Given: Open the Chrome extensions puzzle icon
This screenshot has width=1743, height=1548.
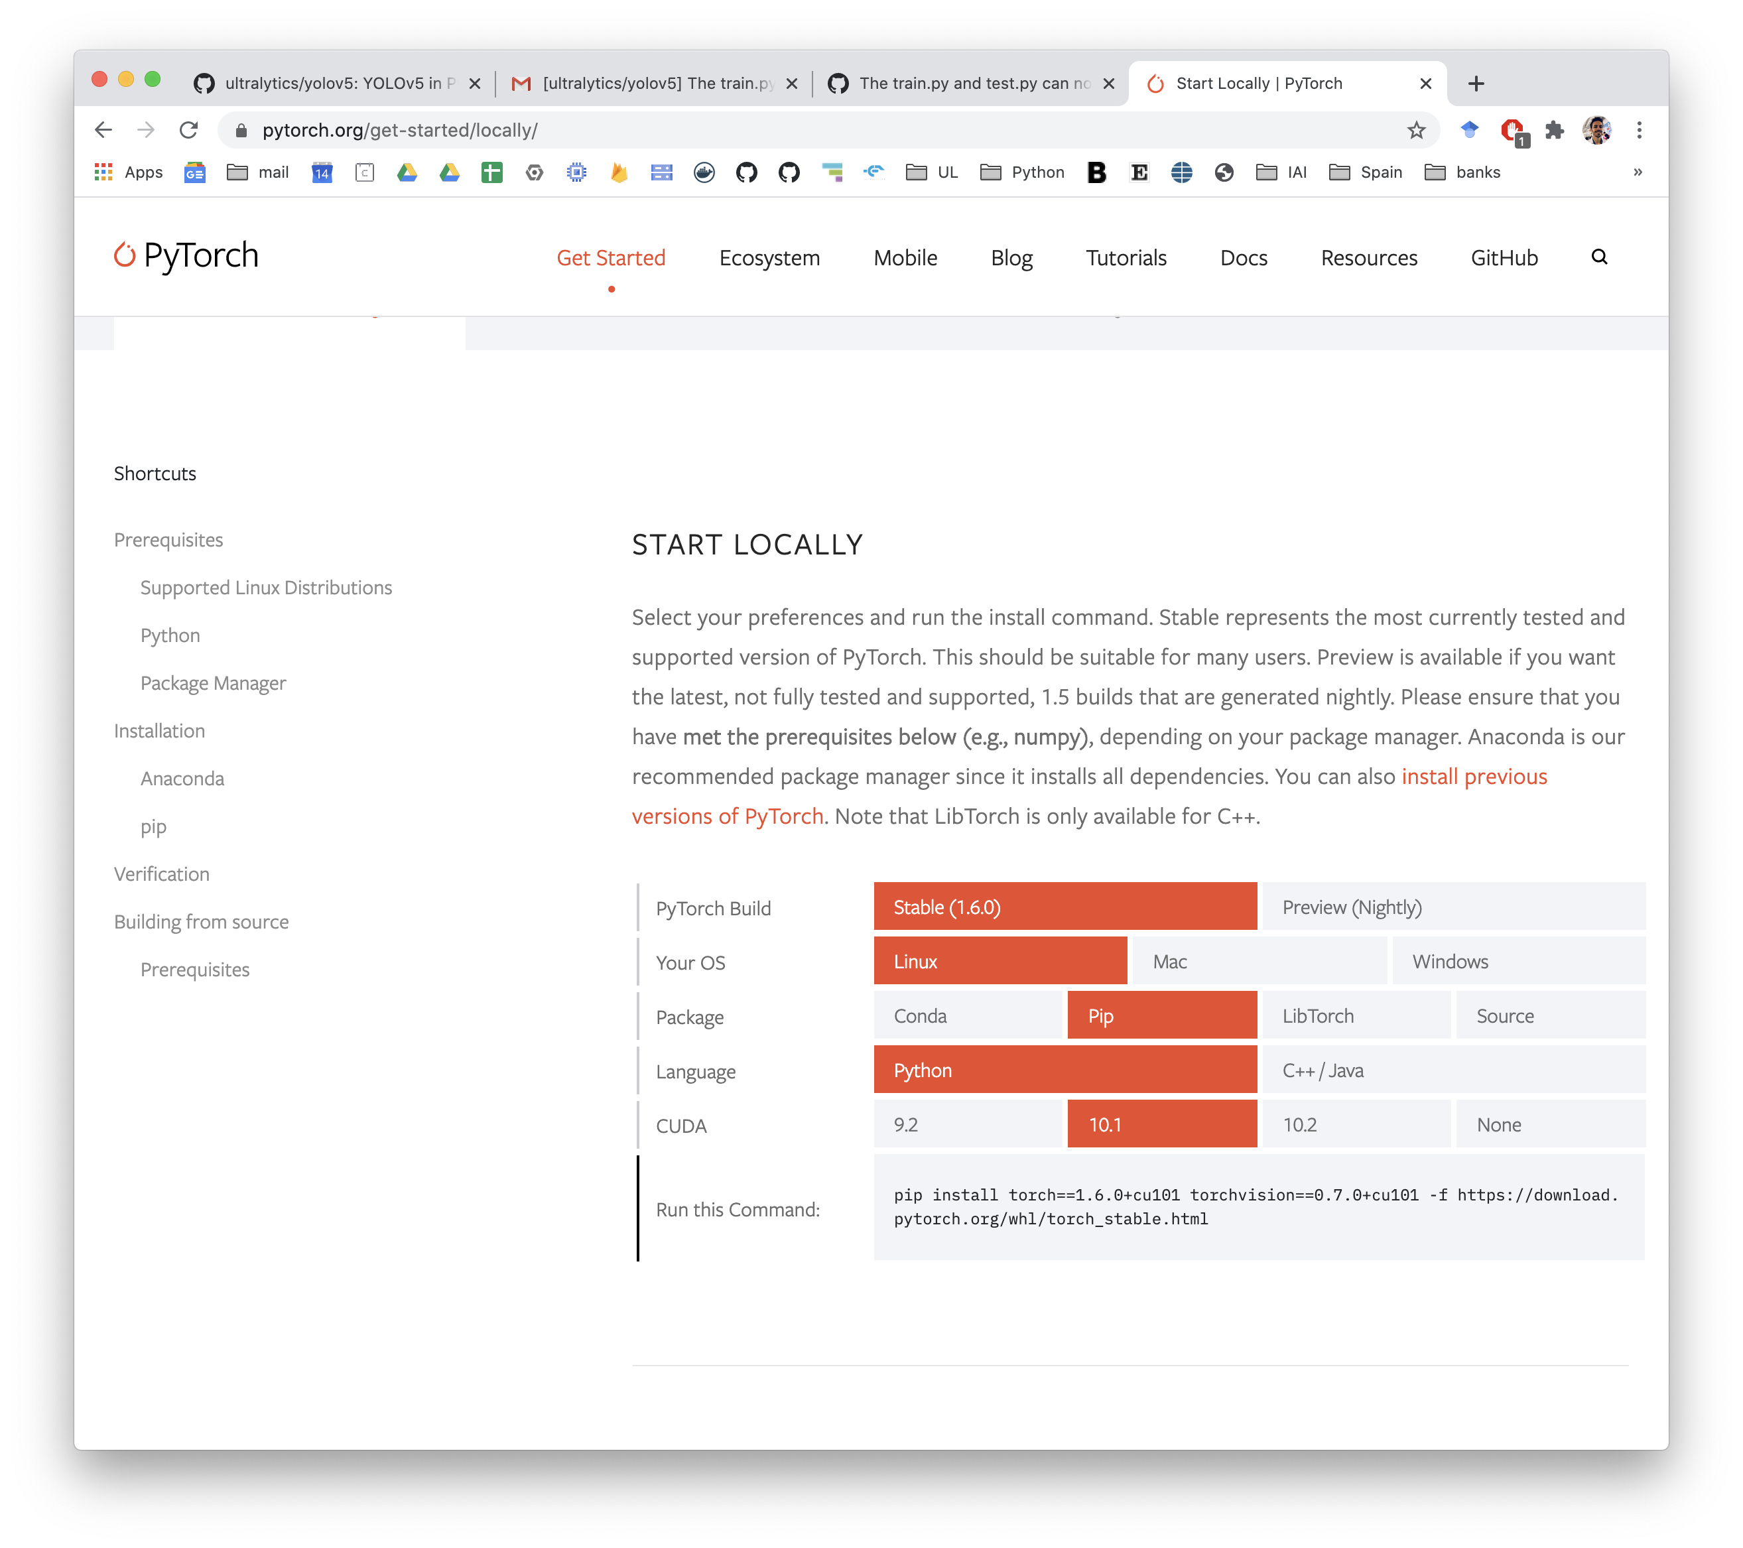Looking at the screenshot, I should click(1554, 129).
